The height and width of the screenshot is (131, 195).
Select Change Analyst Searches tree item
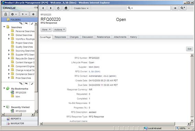click(25, 70)
